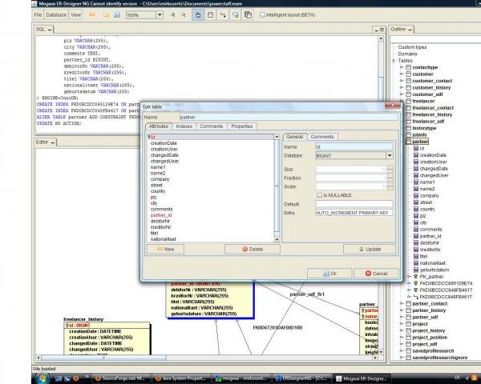Viewport: 481px width, 384px height.
Task: Expand the project table tree node
Action: [402, 324]
